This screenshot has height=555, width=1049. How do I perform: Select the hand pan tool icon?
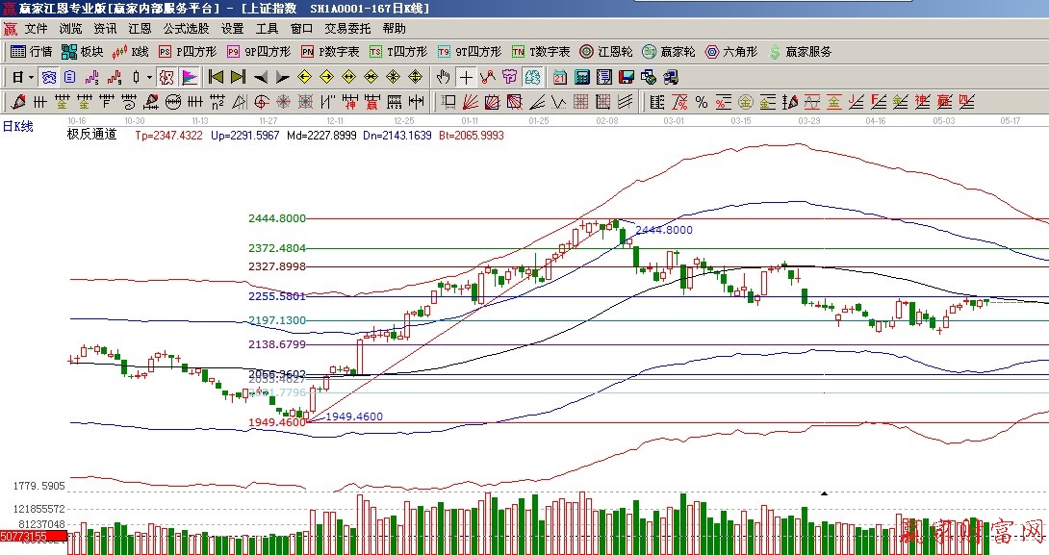[443, 77]
